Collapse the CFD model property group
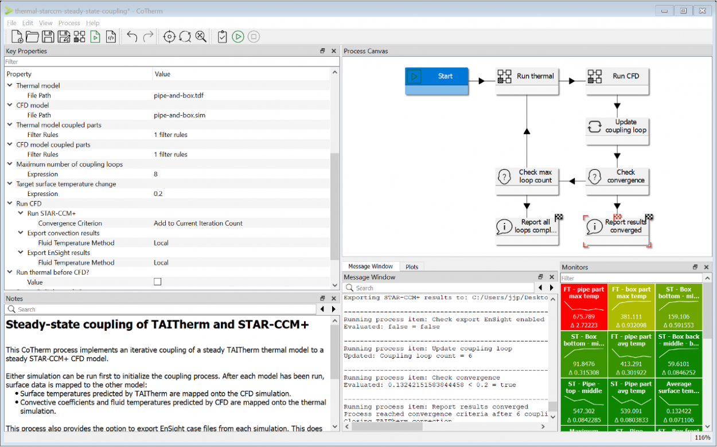The image size is (717, 447). [10, 105]
